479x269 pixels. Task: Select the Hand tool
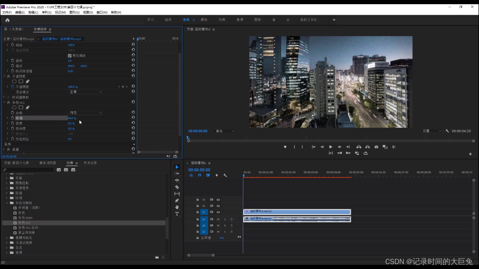coord(177,207)
